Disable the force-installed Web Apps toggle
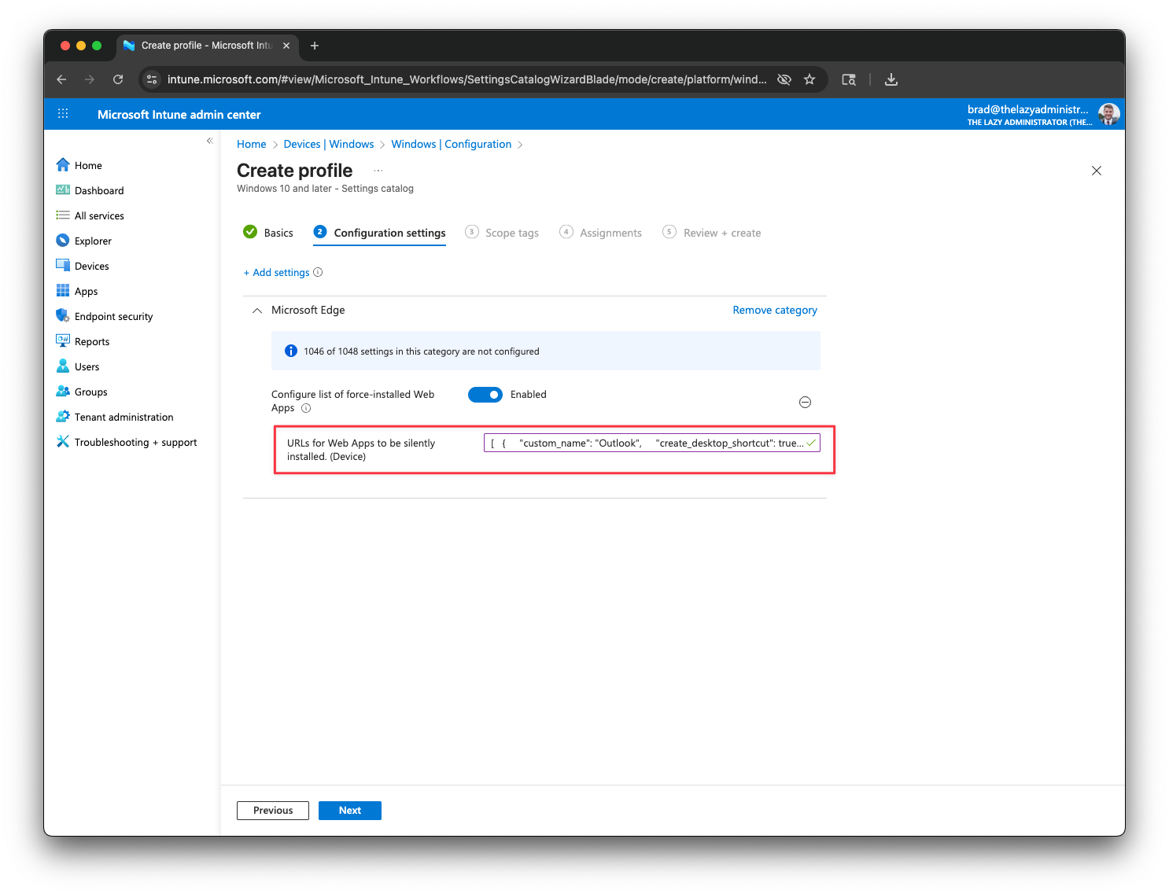This screenshot has height=894, width=1169. point(485,394)
